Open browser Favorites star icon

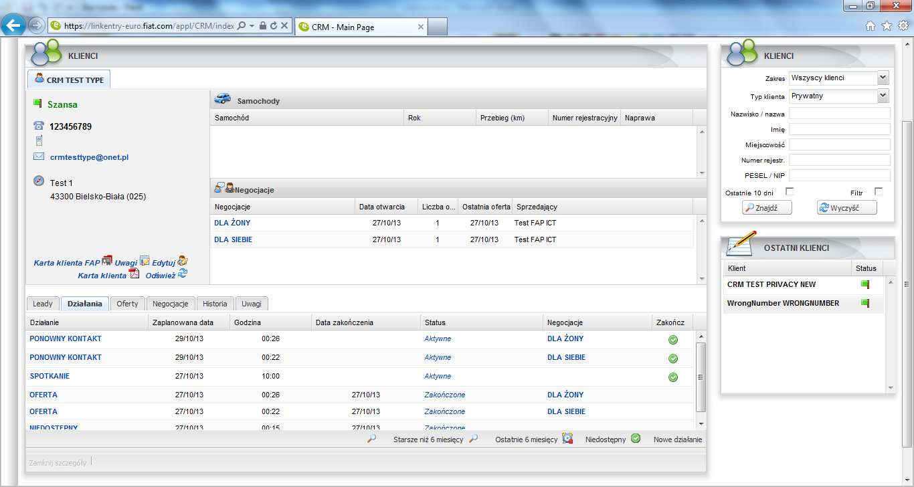coord(887,25)
